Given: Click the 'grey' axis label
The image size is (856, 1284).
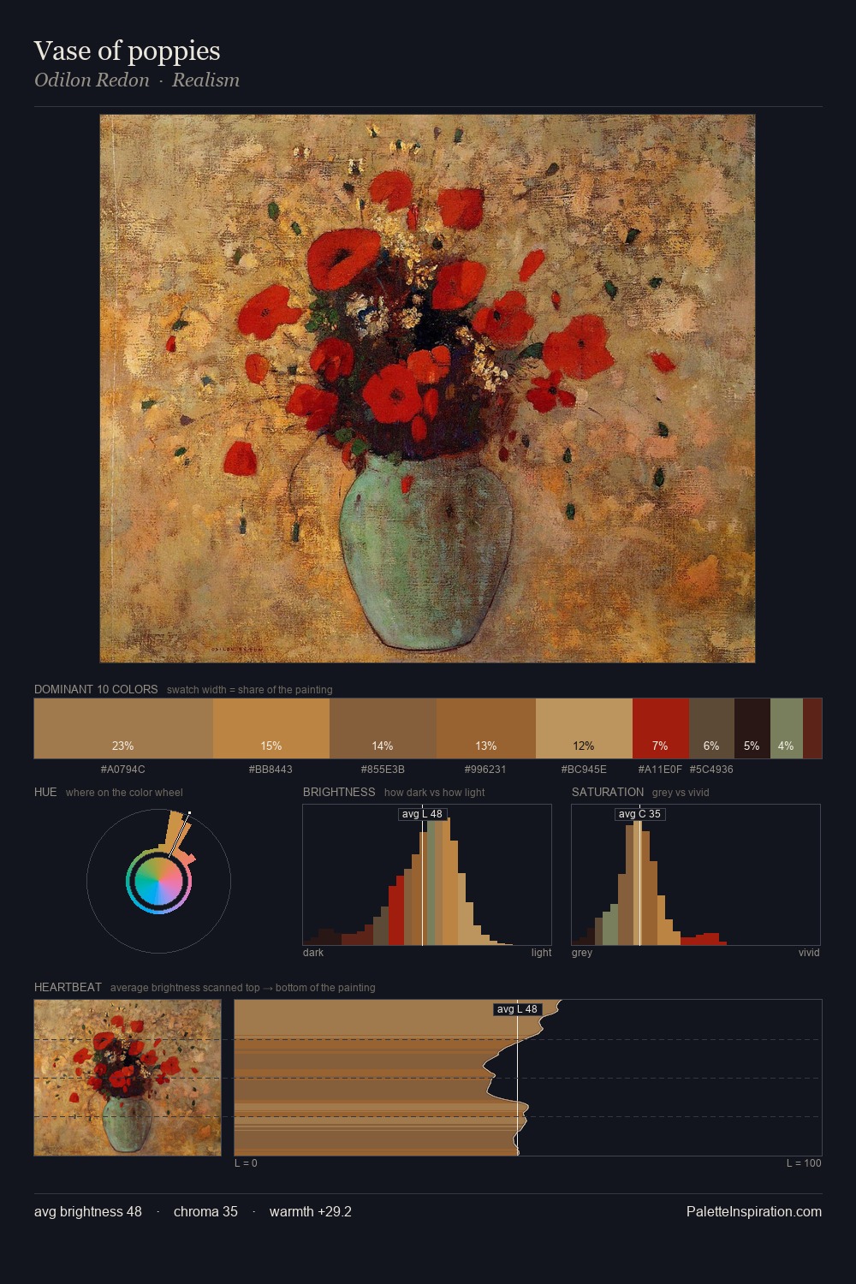Looking at the screenshot, I should 582,953.
